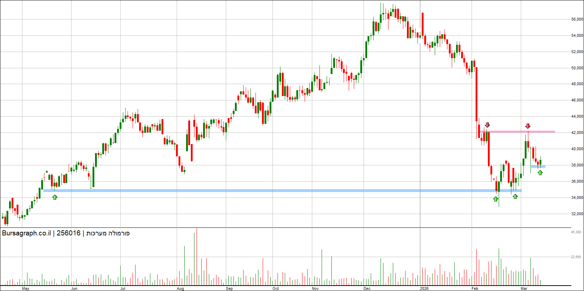Click the Sep label on the date axis
Screen dimensions: 584x291
[x=229, y=288]
